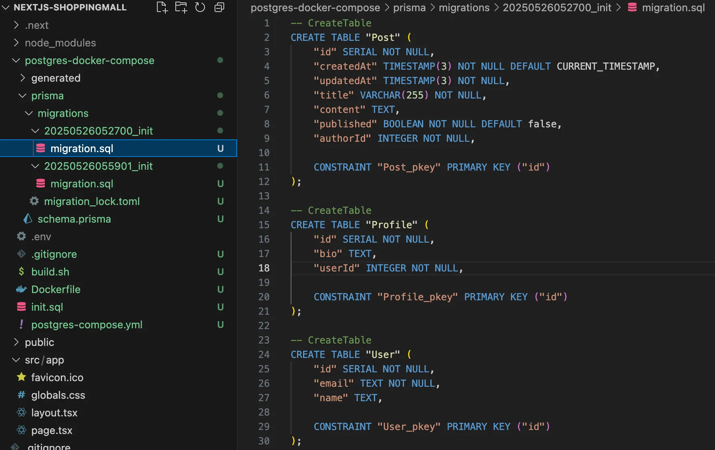
Task: Collapse the 20250526052700_init folder
Action: point(35,131)
